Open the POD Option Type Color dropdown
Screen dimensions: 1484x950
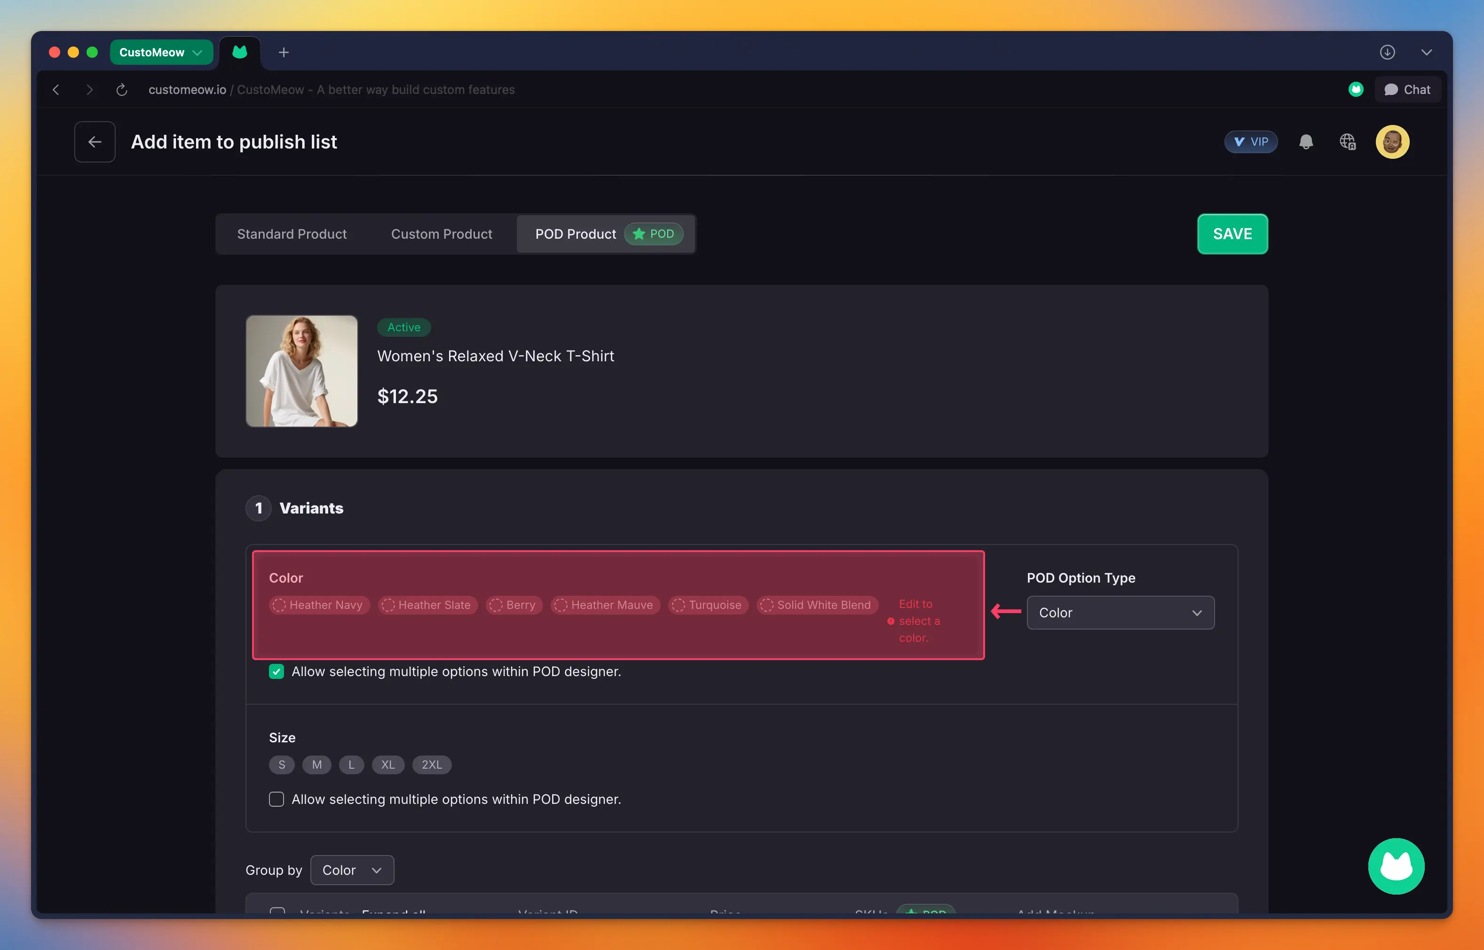click(1121, 613)
